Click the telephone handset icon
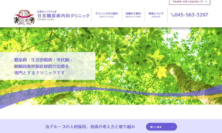This screenshot has width=222, height=133. coord(172,15)
